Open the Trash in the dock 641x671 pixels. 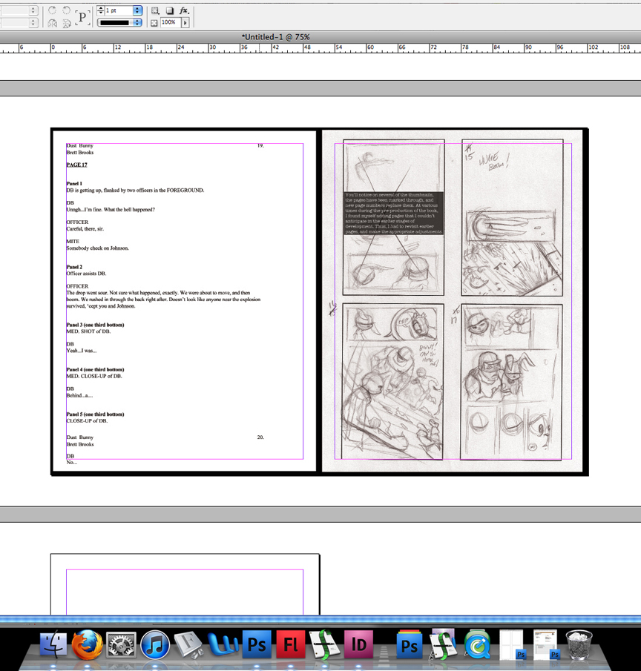point(579,644)
